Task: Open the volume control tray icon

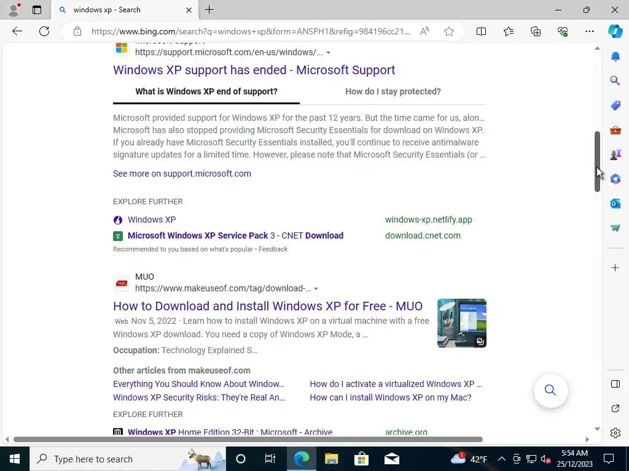Action: pos(545,459)
